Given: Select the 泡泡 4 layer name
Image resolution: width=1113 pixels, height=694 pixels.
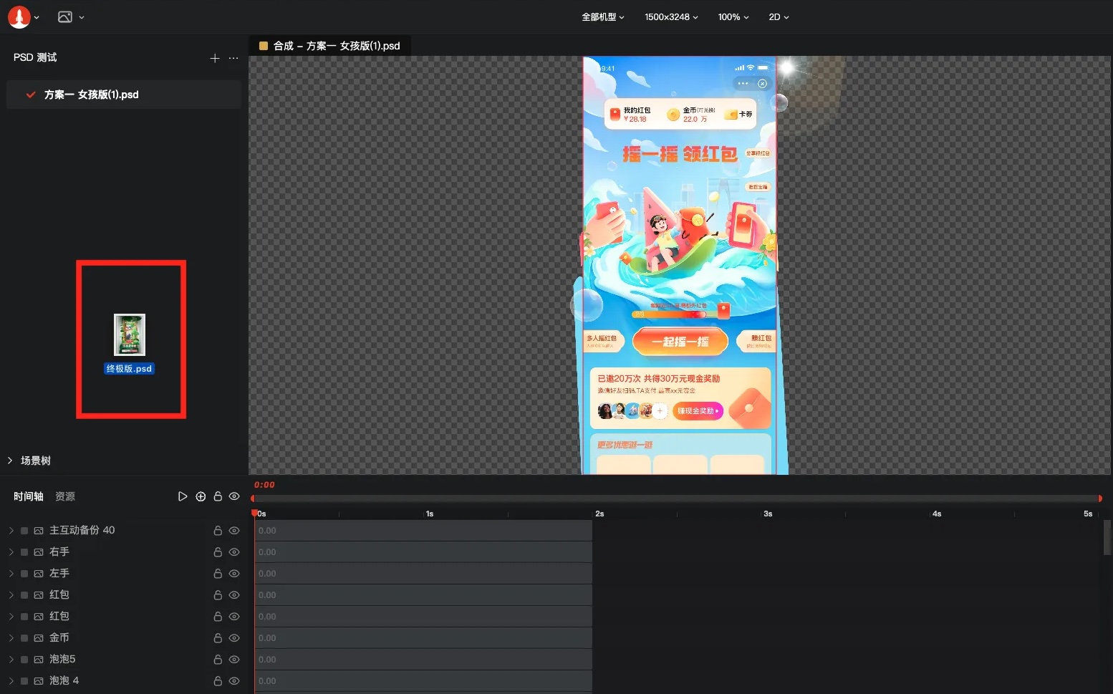Looking at the screenshot, I should (64, 681).
